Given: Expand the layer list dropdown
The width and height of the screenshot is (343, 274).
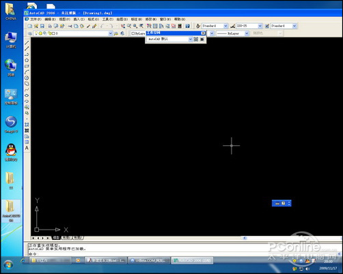Looking at the screenshot, I should click(111, 33).
